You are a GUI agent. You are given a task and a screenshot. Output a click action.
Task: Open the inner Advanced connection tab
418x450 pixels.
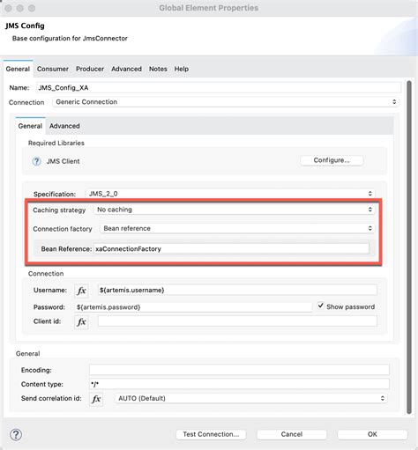(64, 126)
